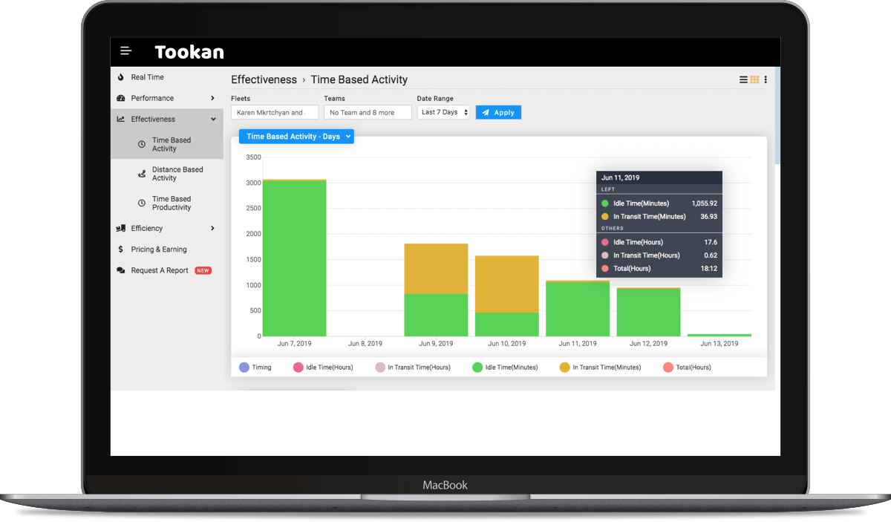Screen dimensions: 891x522
Task: Click the Real Time flame icon
Action: coord(121,77)
